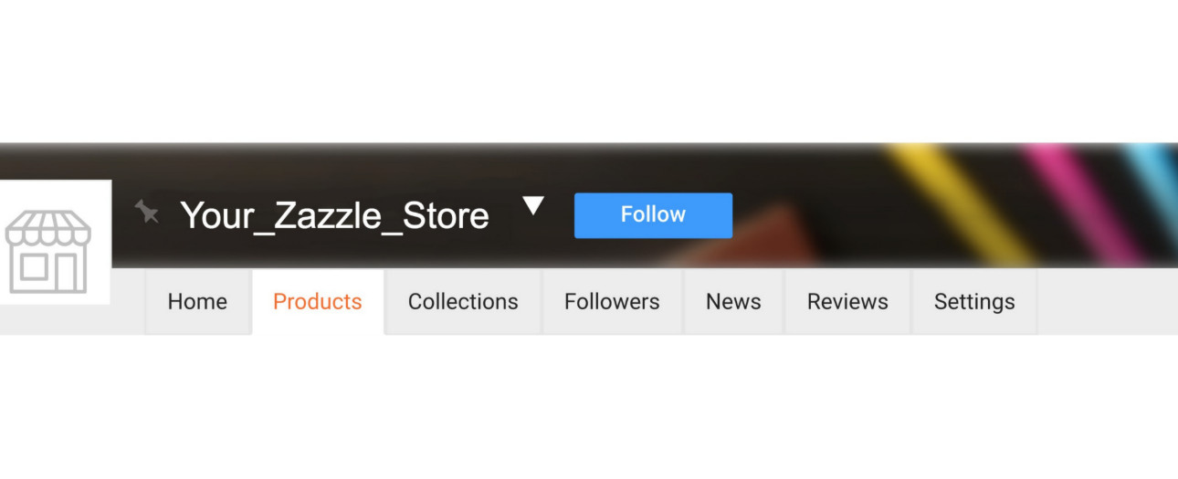Open the Collections tab
This screenshot has height=479, width=1178.
(x=463, y=302)
